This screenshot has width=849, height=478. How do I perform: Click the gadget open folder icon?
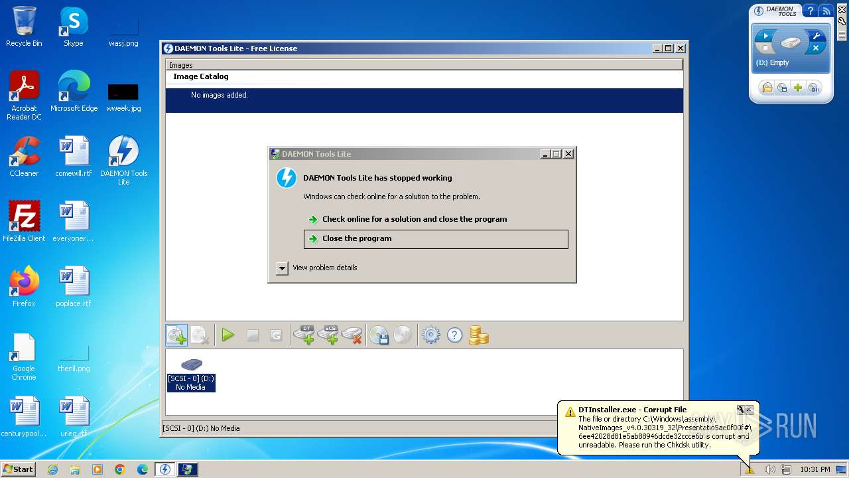tap(767, 88)
